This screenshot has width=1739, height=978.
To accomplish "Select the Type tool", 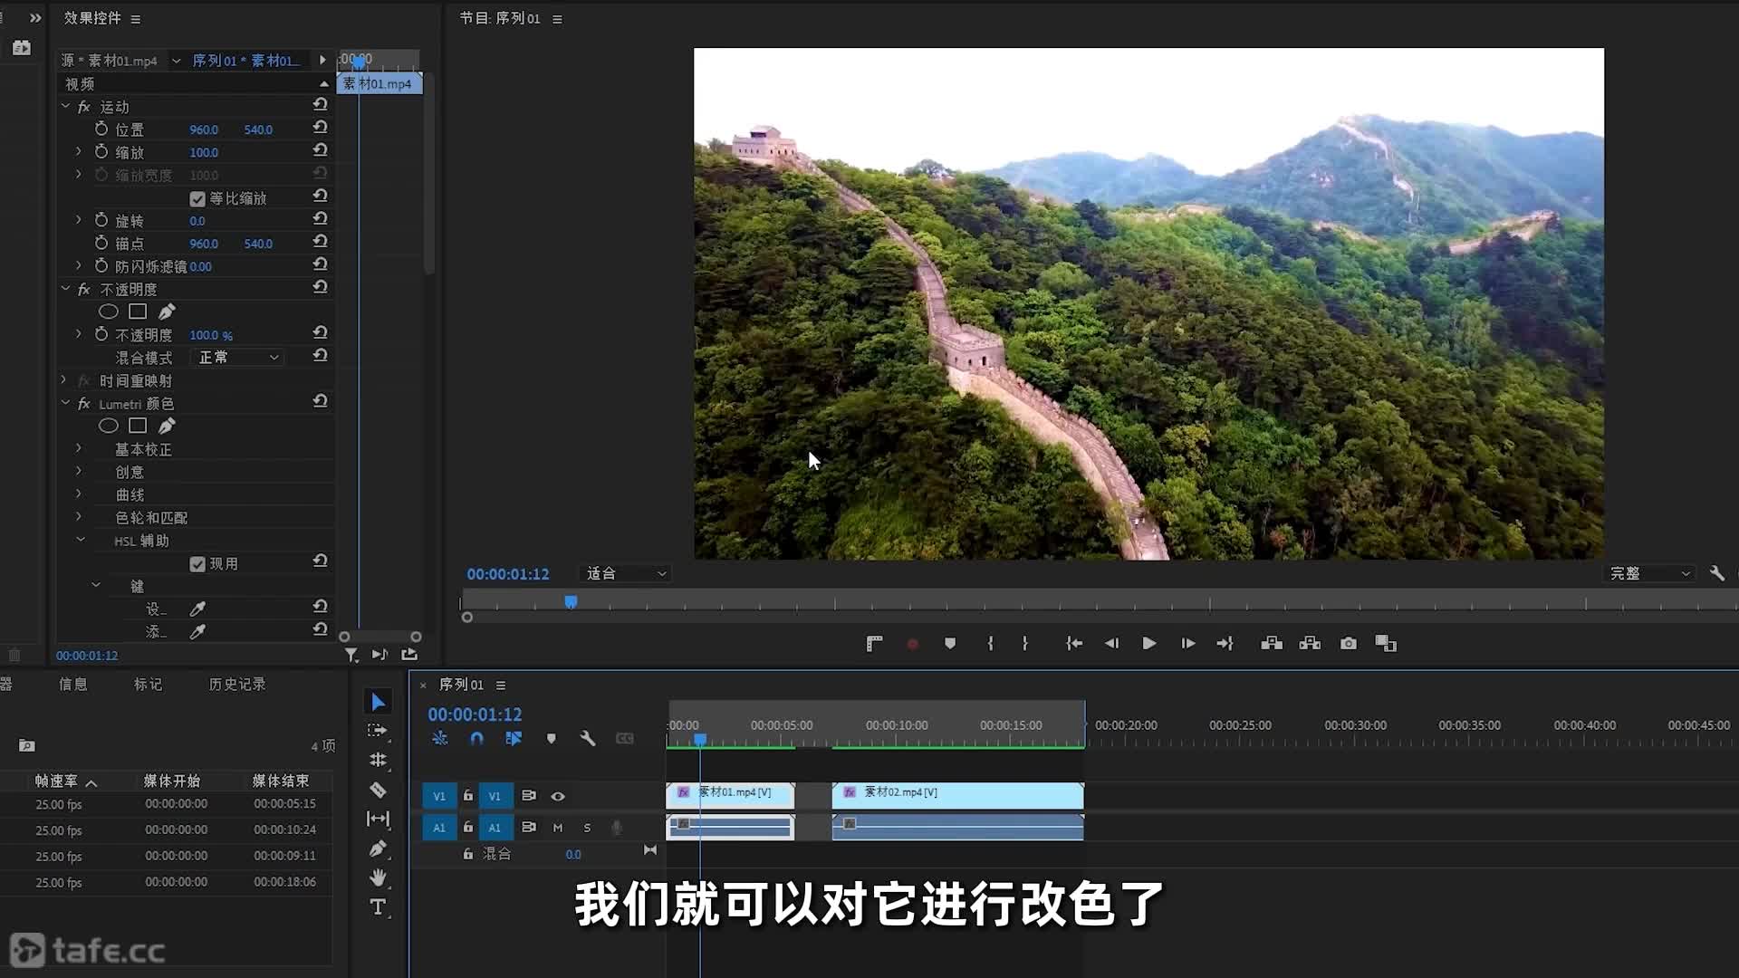I will [378, 907].
